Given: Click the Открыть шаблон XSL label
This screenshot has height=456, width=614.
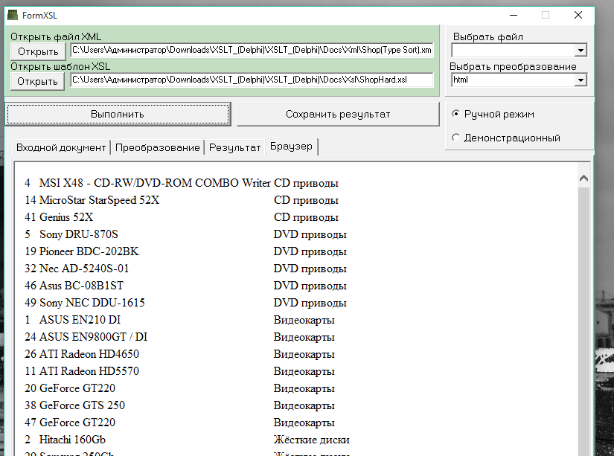Looking at the screenshot, I should 60,66.
